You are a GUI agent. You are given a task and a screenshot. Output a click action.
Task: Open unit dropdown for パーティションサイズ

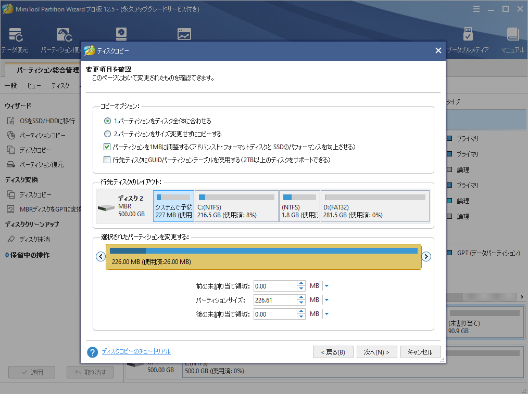click(x=326, y=300)
